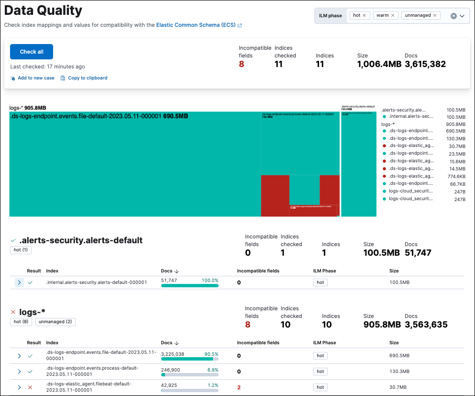Image resolution: width=475 pixels, height=396 pixels.
Task: Click the green checkmark result for alerts-security index
Action: click(x=30, y=282)
